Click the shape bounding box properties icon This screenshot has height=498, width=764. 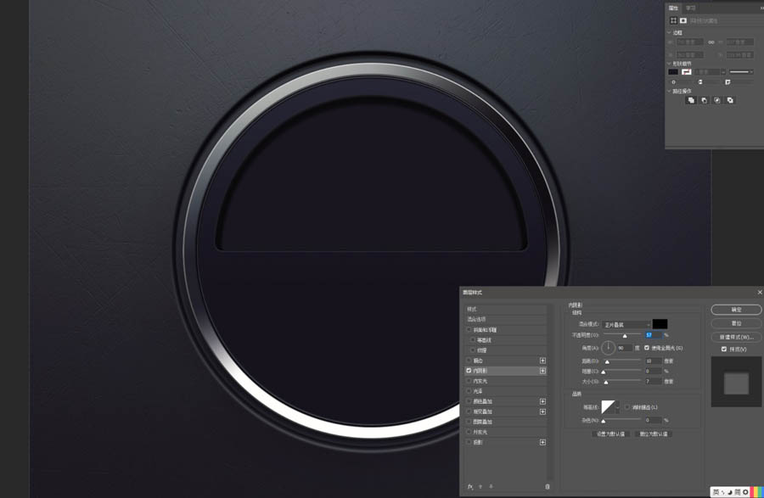point(673,20)
